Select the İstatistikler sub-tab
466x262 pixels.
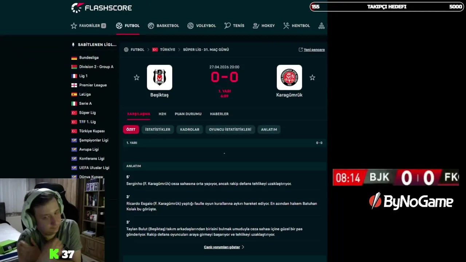(x=158, y=130)
